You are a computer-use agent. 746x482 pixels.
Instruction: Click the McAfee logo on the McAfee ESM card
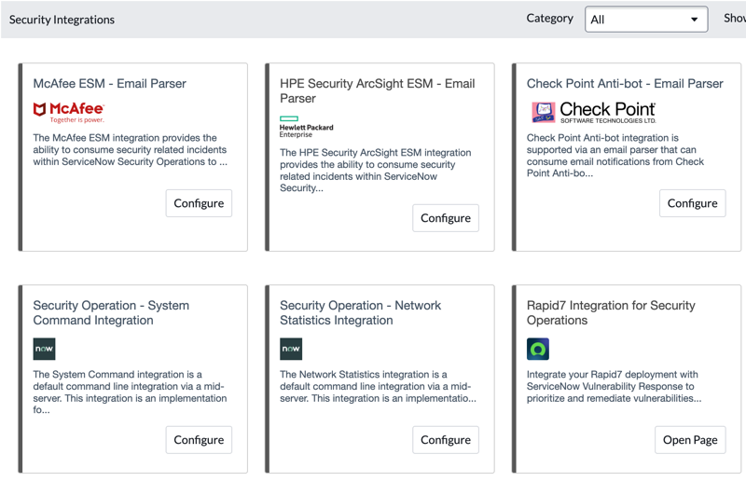(68, 112)
